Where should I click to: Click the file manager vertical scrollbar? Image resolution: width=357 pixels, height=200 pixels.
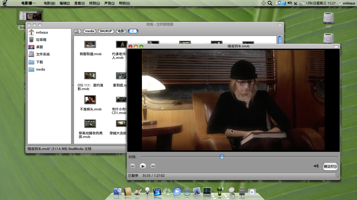[280, 40]
